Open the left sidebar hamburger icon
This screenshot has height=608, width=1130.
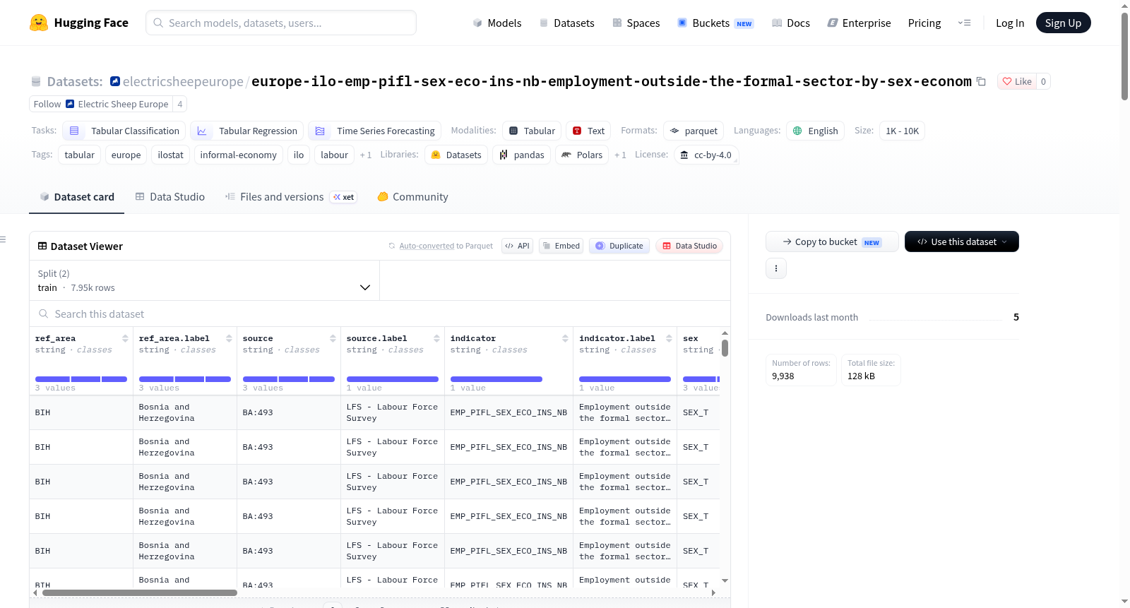3,239
